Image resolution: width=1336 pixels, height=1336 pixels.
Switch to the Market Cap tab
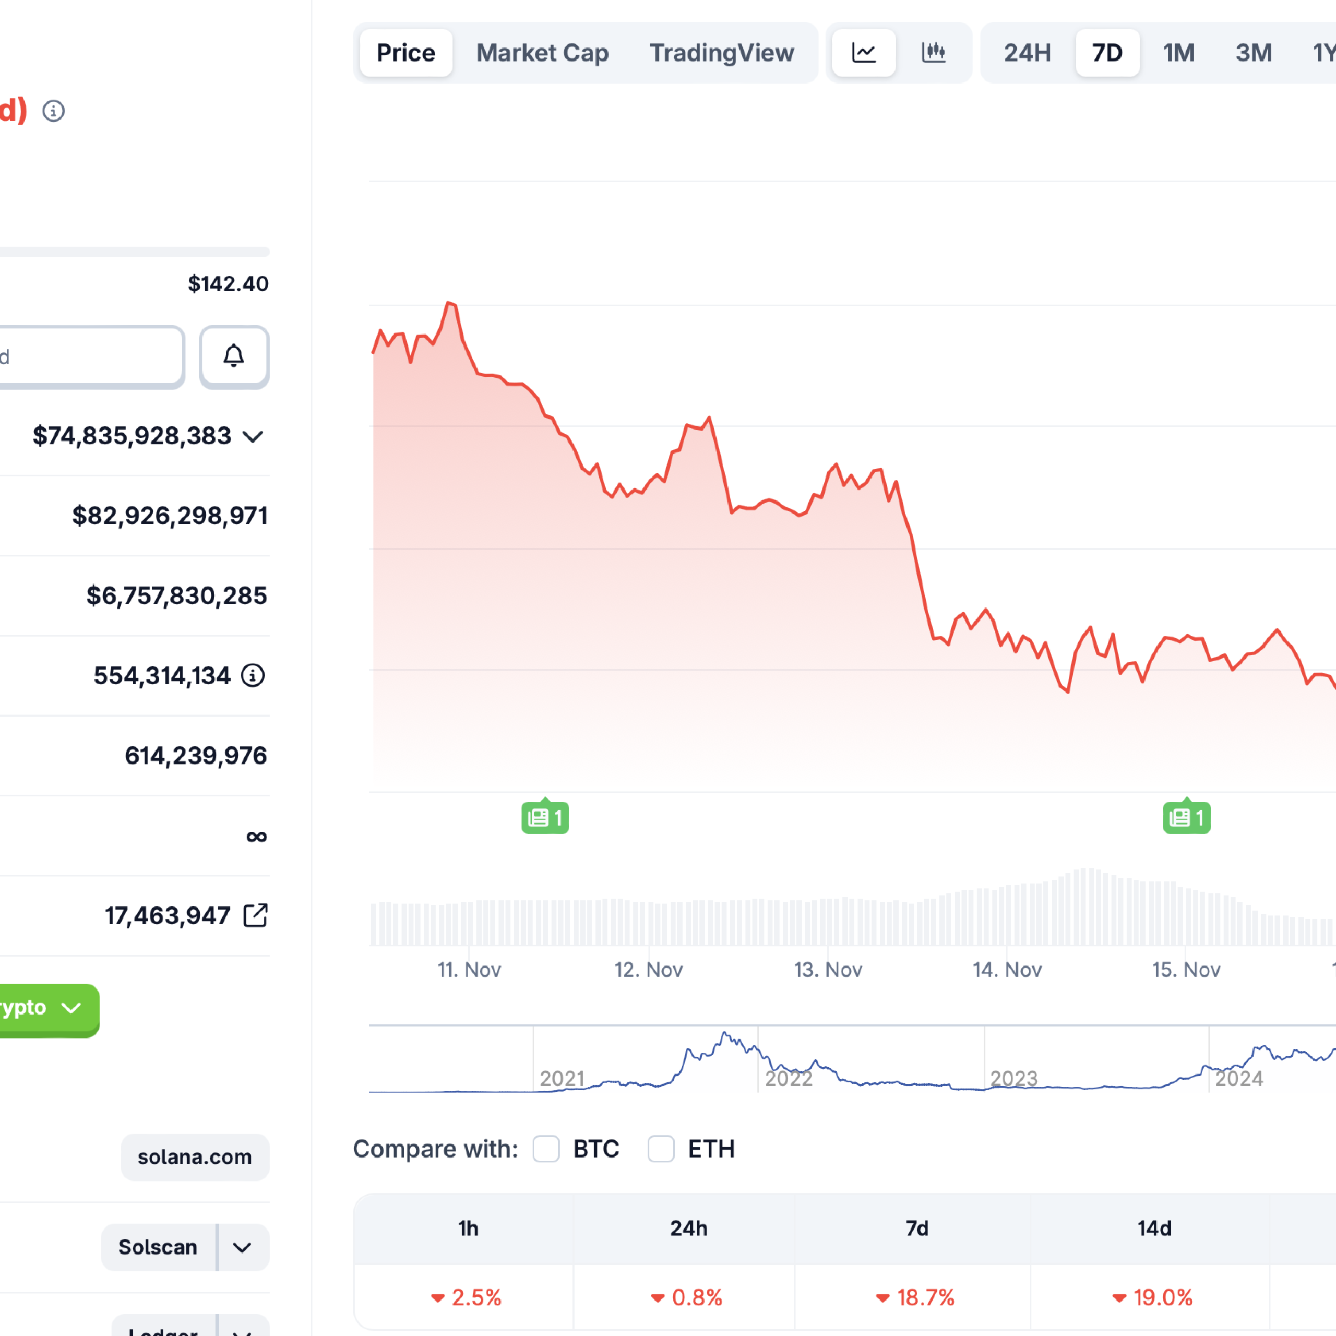(x=542, y=53)
